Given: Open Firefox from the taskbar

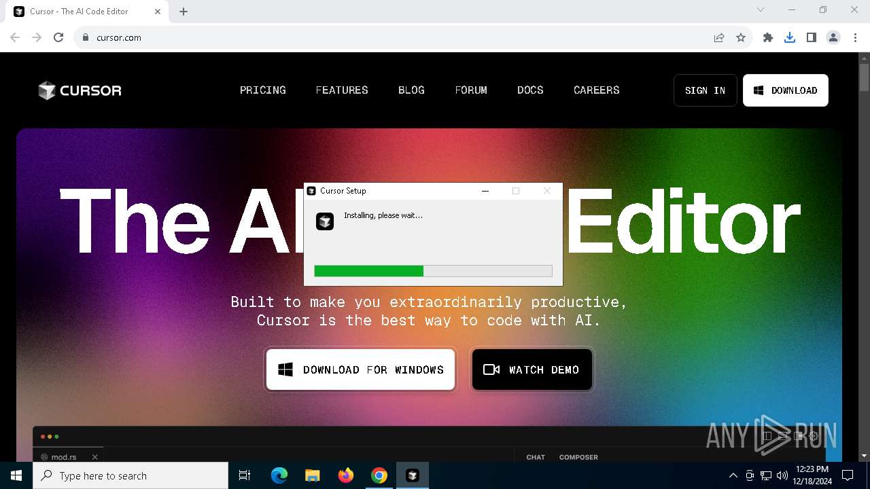Looking at the screenshot, I should tap(346, 475).
